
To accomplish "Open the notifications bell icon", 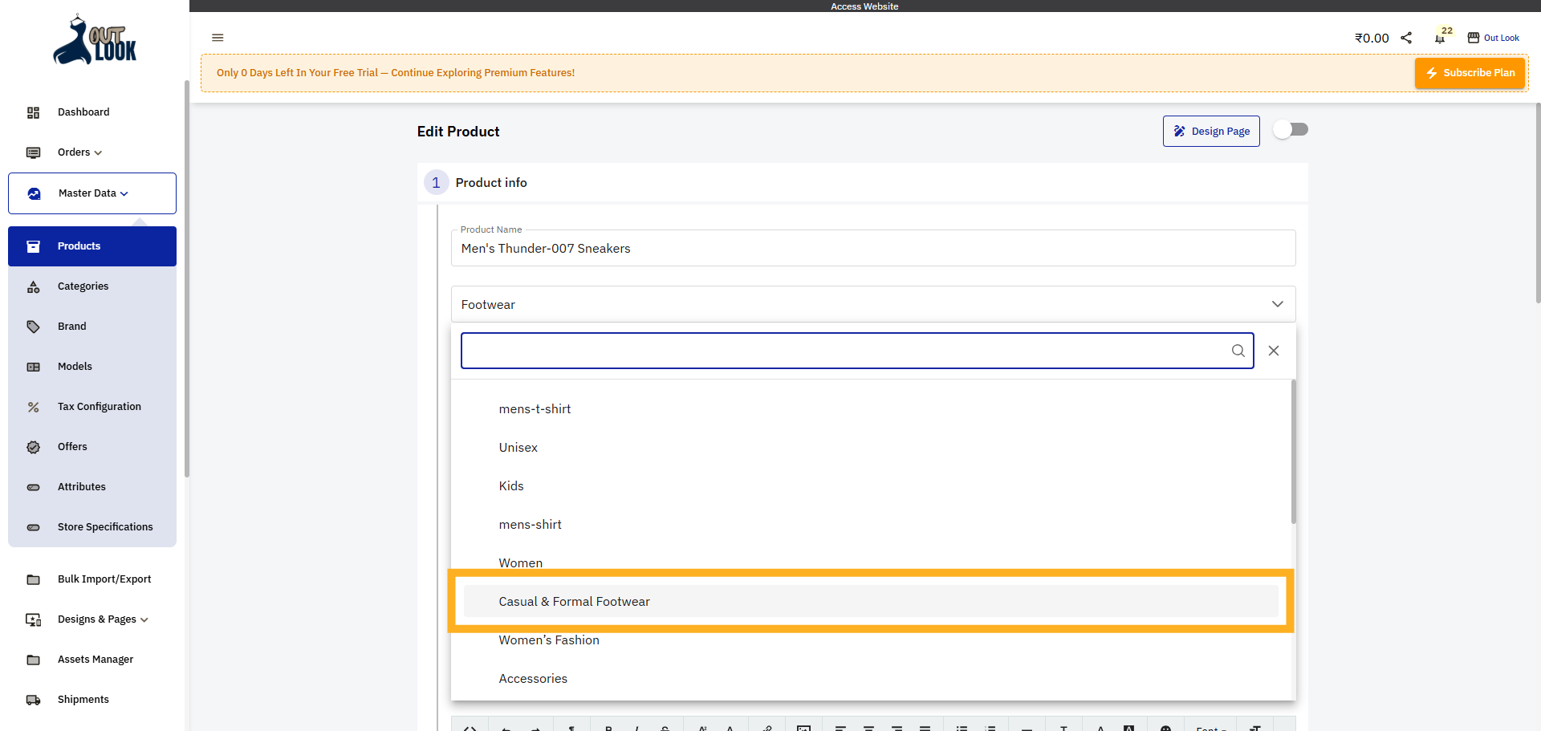I will click(x=1440, y=38).
